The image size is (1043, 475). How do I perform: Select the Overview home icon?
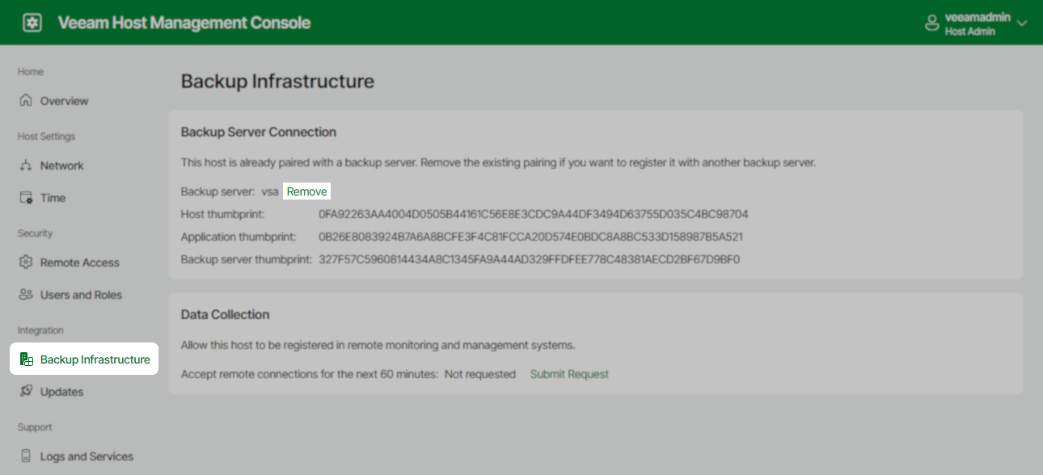(27, 100)
